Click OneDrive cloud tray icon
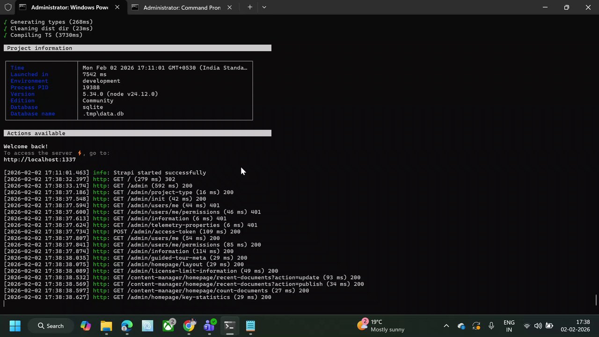The image size is (599, 337). pos(461,326)
